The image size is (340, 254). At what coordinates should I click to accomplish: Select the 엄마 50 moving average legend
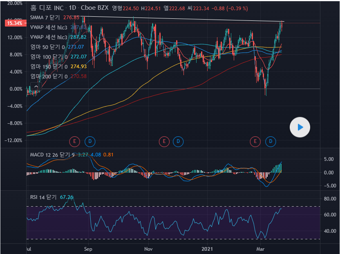point(45,47)
